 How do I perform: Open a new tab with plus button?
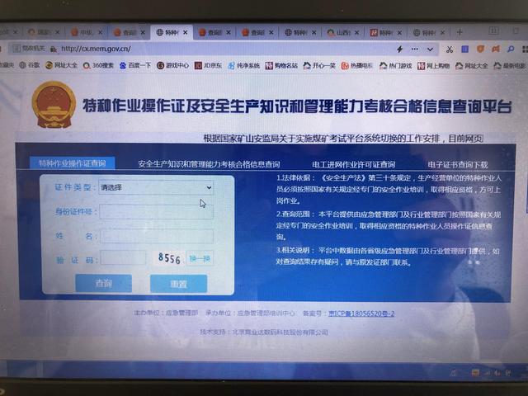coord(460,32)
